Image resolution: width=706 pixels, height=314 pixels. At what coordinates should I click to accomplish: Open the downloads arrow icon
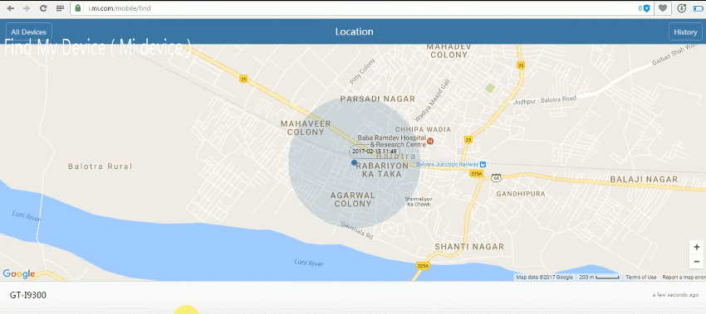click(682, 8)
